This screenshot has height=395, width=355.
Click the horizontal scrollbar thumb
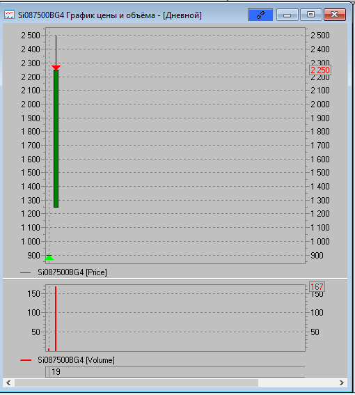click(136, 383)
